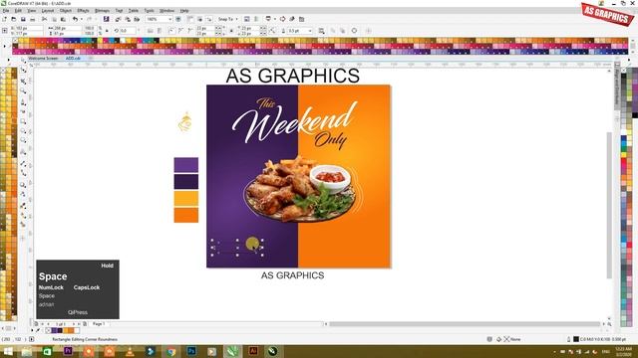
Task: Open Photoshop from the taskbar
Action: pos(191,351)
